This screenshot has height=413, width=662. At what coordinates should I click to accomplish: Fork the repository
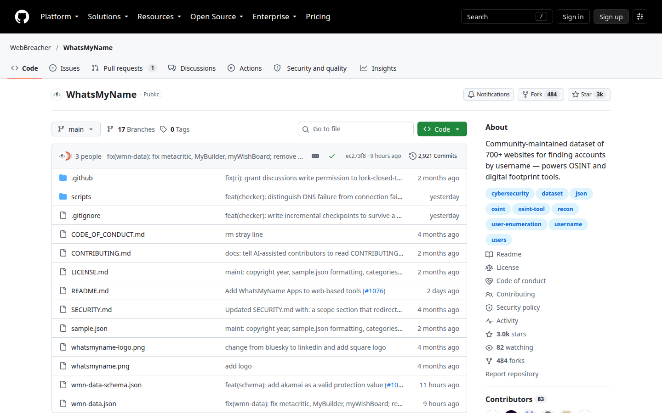(541, 95)
